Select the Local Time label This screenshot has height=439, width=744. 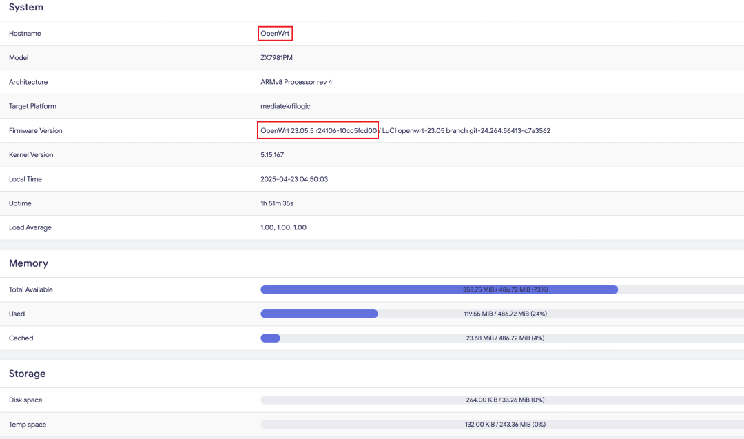tap(25, 179)
